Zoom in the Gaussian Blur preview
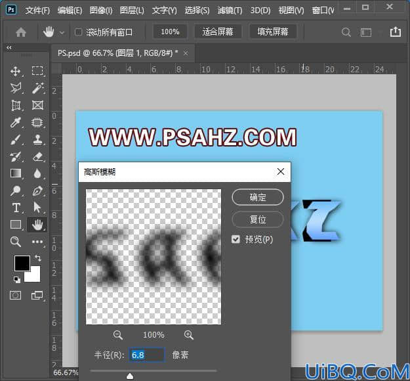This screenshot has width=410, height=381. (189, 335)
